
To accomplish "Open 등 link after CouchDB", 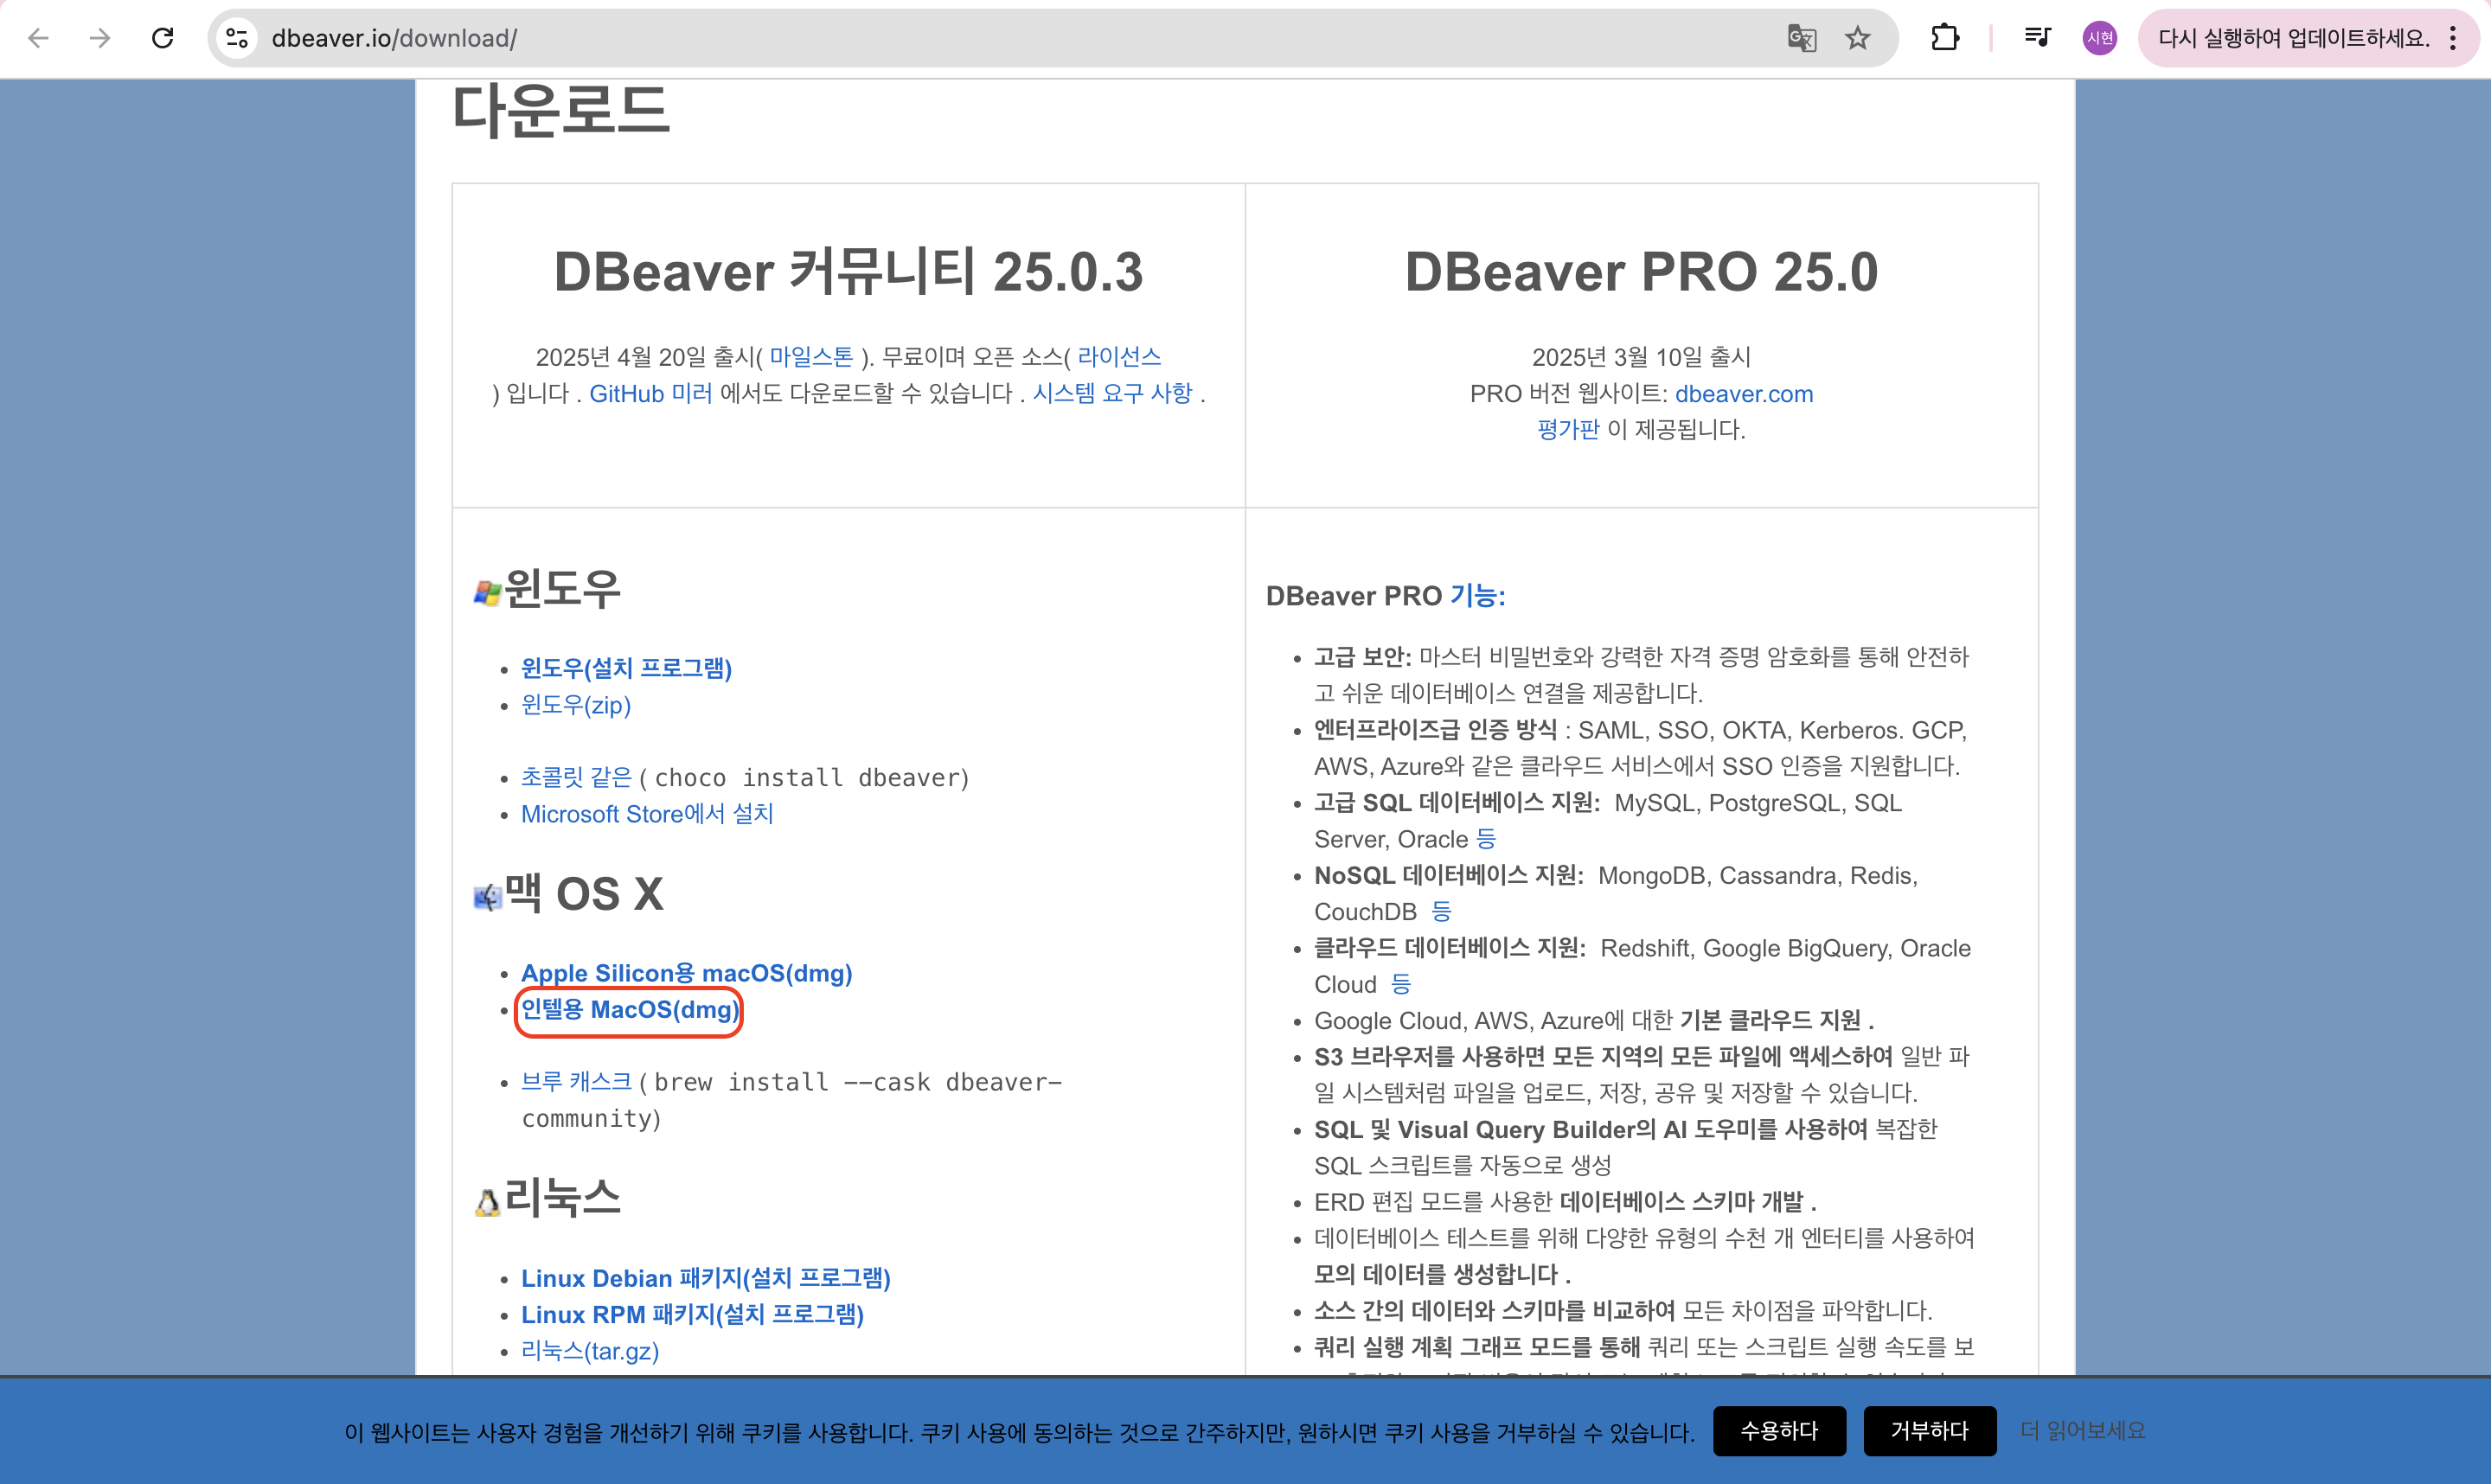I will coord(1441,911).
